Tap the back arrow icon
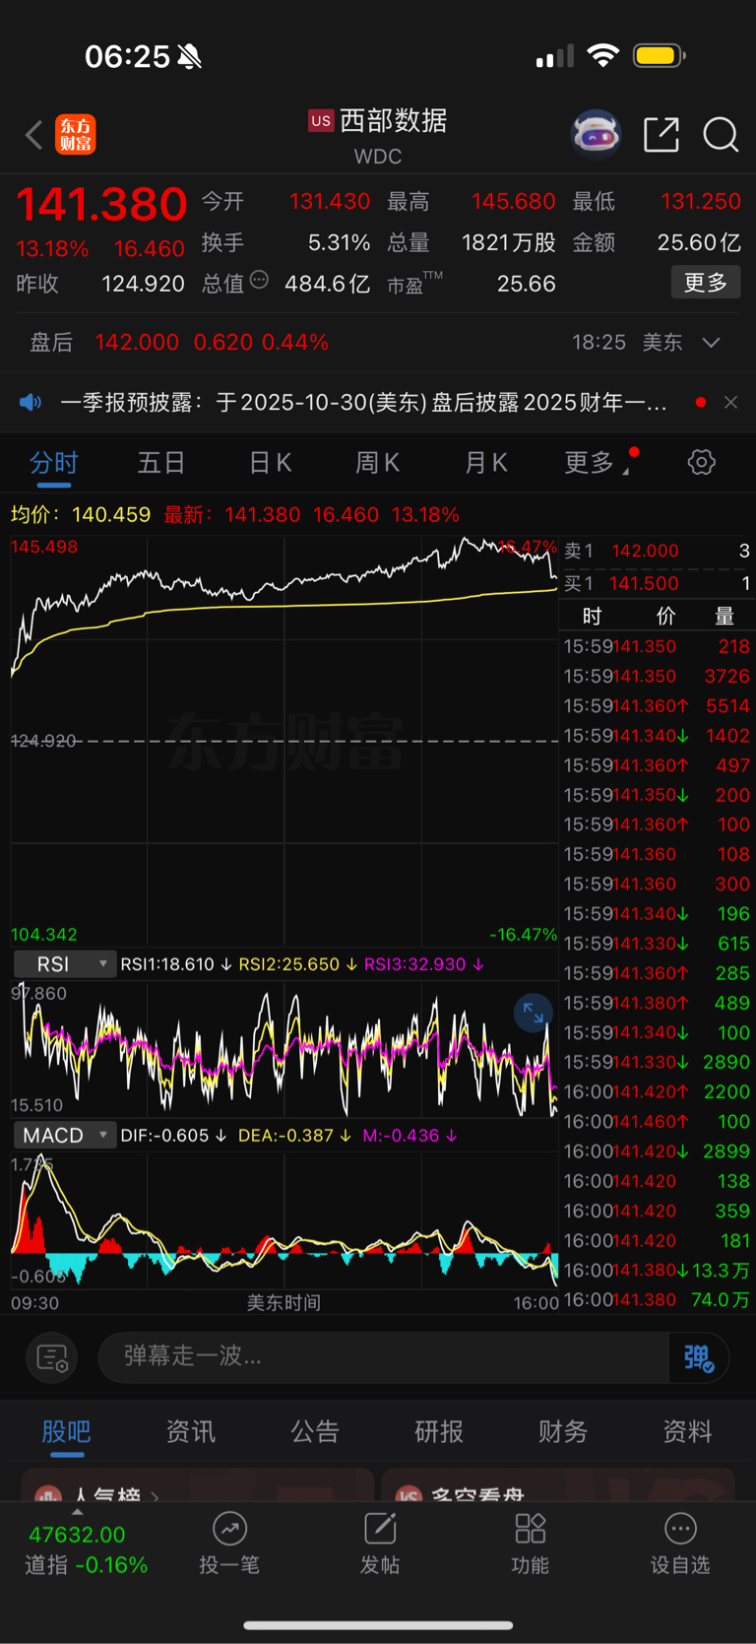This screenshot has height=1644, width=756. (34, 135)
